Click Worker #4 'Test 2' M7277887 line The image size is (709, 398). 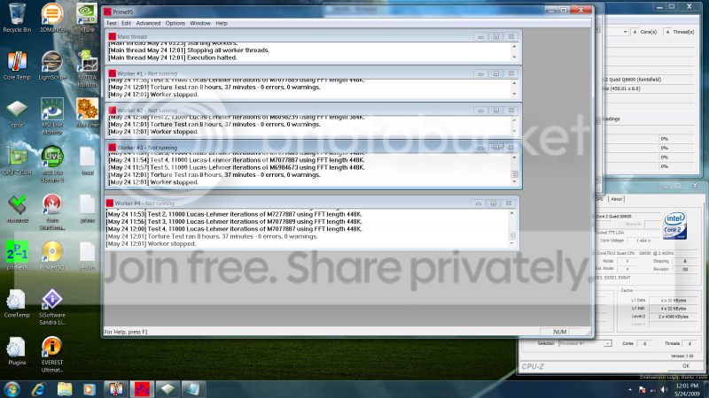coord(234,214)
